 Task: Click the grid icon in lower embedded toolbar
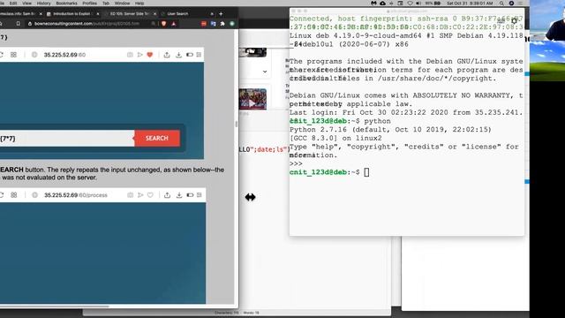coord(14,195)
